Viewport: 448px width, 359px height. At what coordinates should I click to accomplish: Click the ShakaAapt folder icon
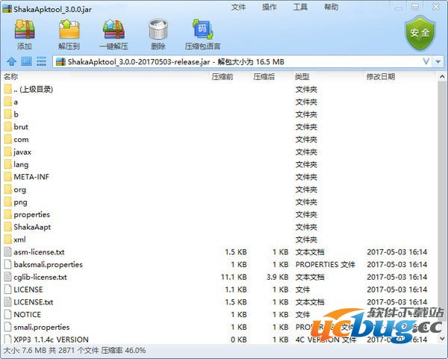tap(8, 227)
